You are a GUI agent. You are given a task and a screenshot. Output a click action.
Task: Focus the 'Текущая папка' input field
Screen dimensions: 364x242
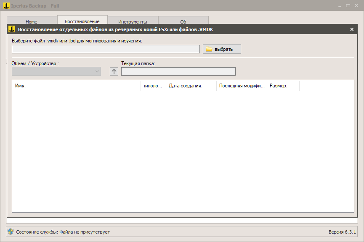tap(178, 71)
